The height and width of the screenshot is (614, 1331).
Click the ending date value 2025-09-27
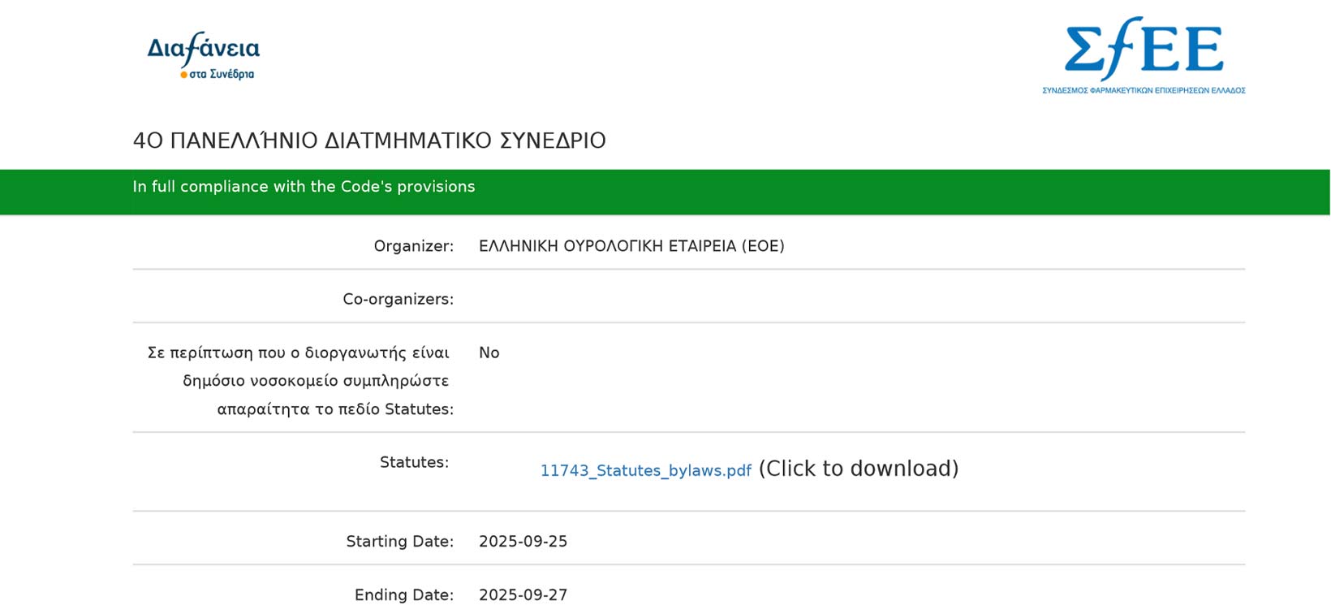[523, 595]
